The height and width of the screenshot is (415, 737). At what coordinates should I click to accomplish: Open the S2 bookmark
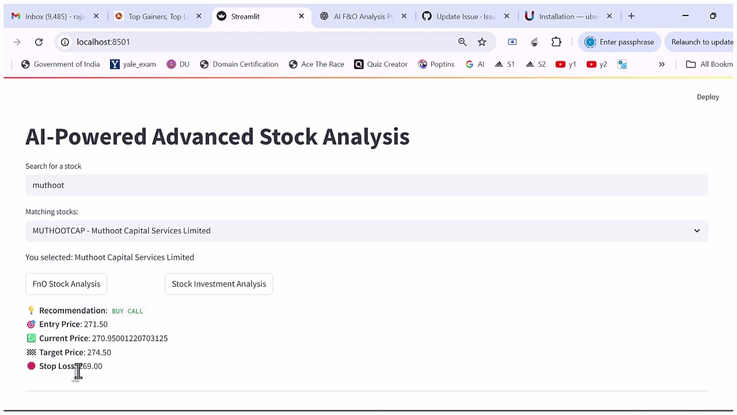535,64
